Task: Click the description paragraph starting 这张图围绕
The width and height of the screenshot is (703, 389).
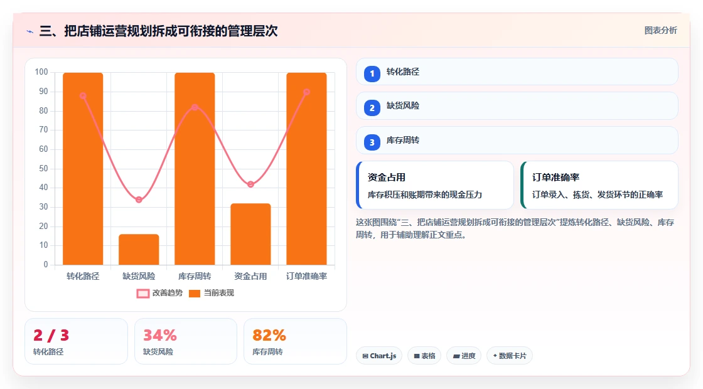Action: pyautogui.click(x=515, y=228)
